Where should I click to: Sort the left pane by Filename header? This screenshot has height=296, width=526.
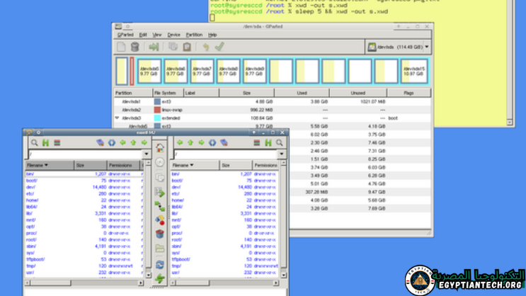pos(38,165)
